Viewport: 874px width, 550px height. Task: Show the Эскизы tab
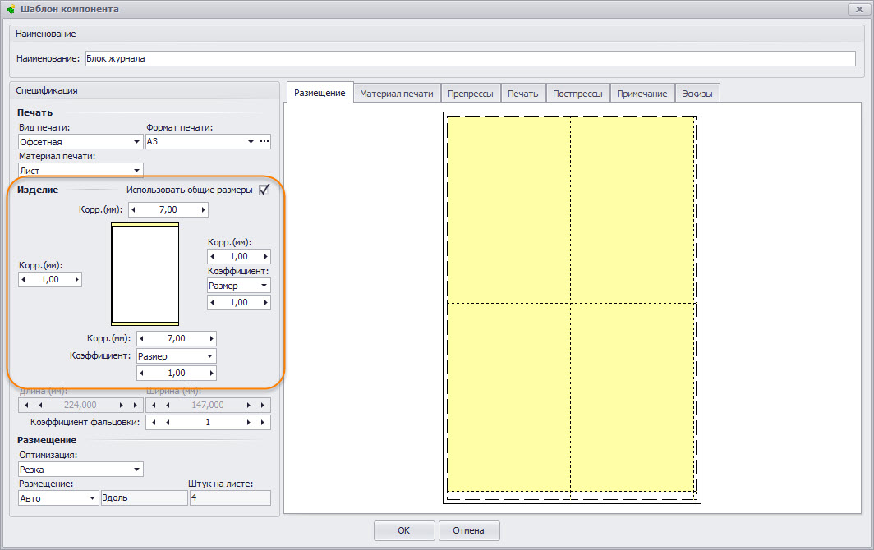(x=697, y=94)
